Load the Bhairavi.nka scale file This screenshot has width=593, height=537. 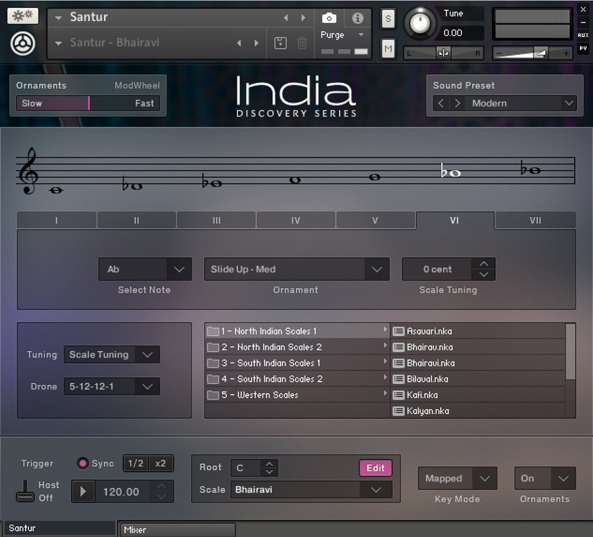click(x=478, y=363)
